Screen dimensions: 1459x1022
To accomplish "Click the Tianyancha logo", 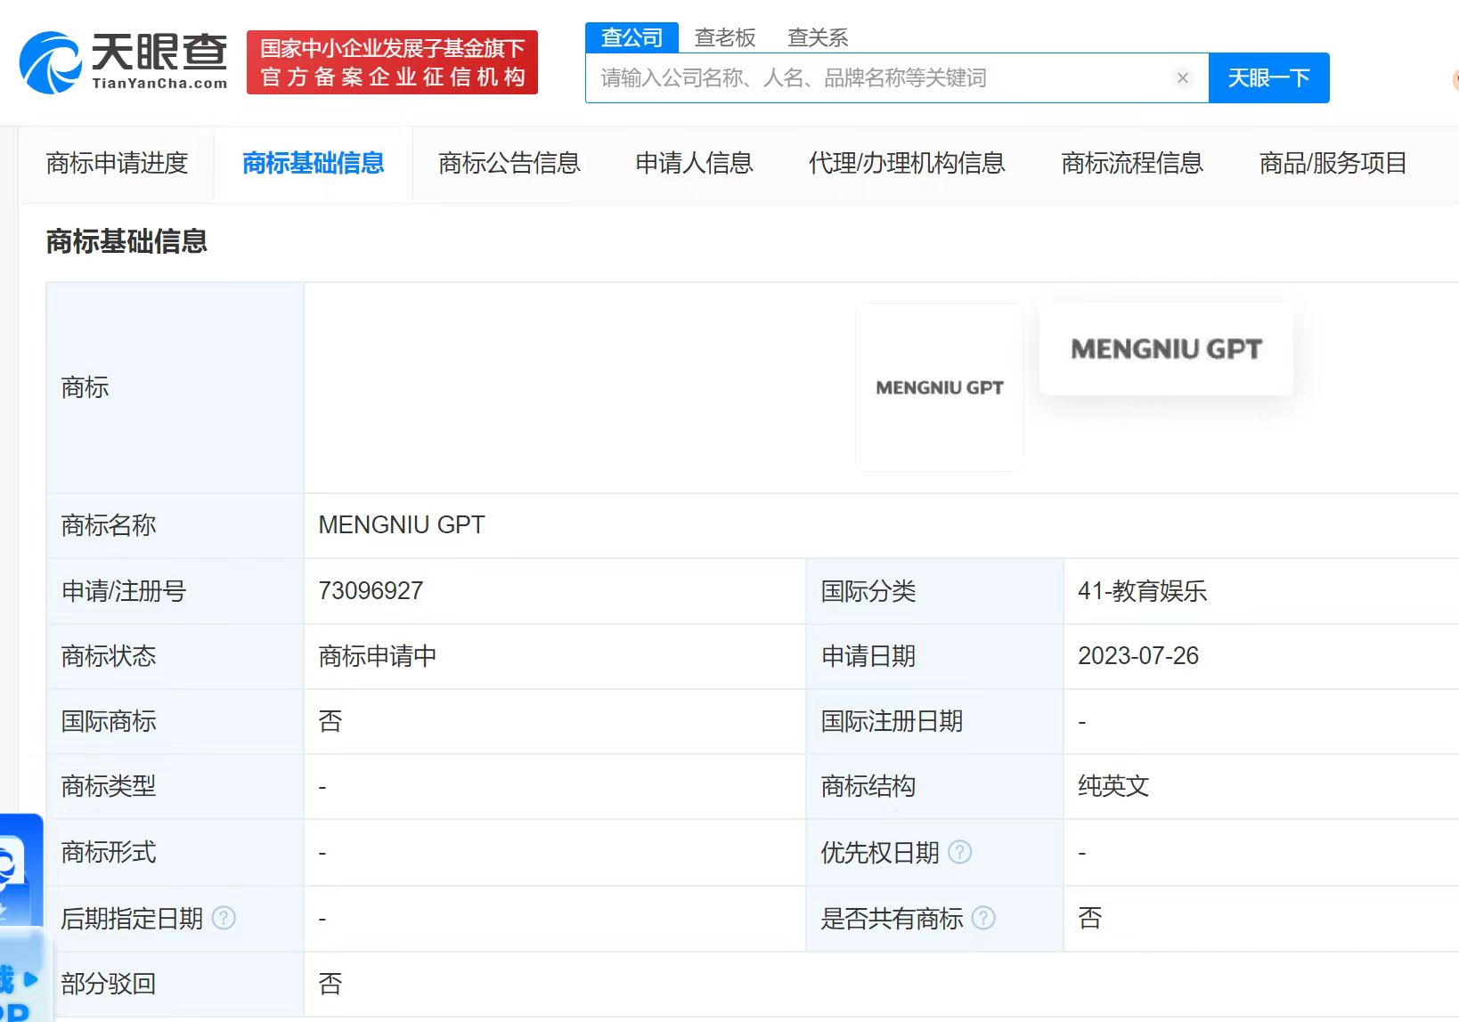I will tap(123, 62).
